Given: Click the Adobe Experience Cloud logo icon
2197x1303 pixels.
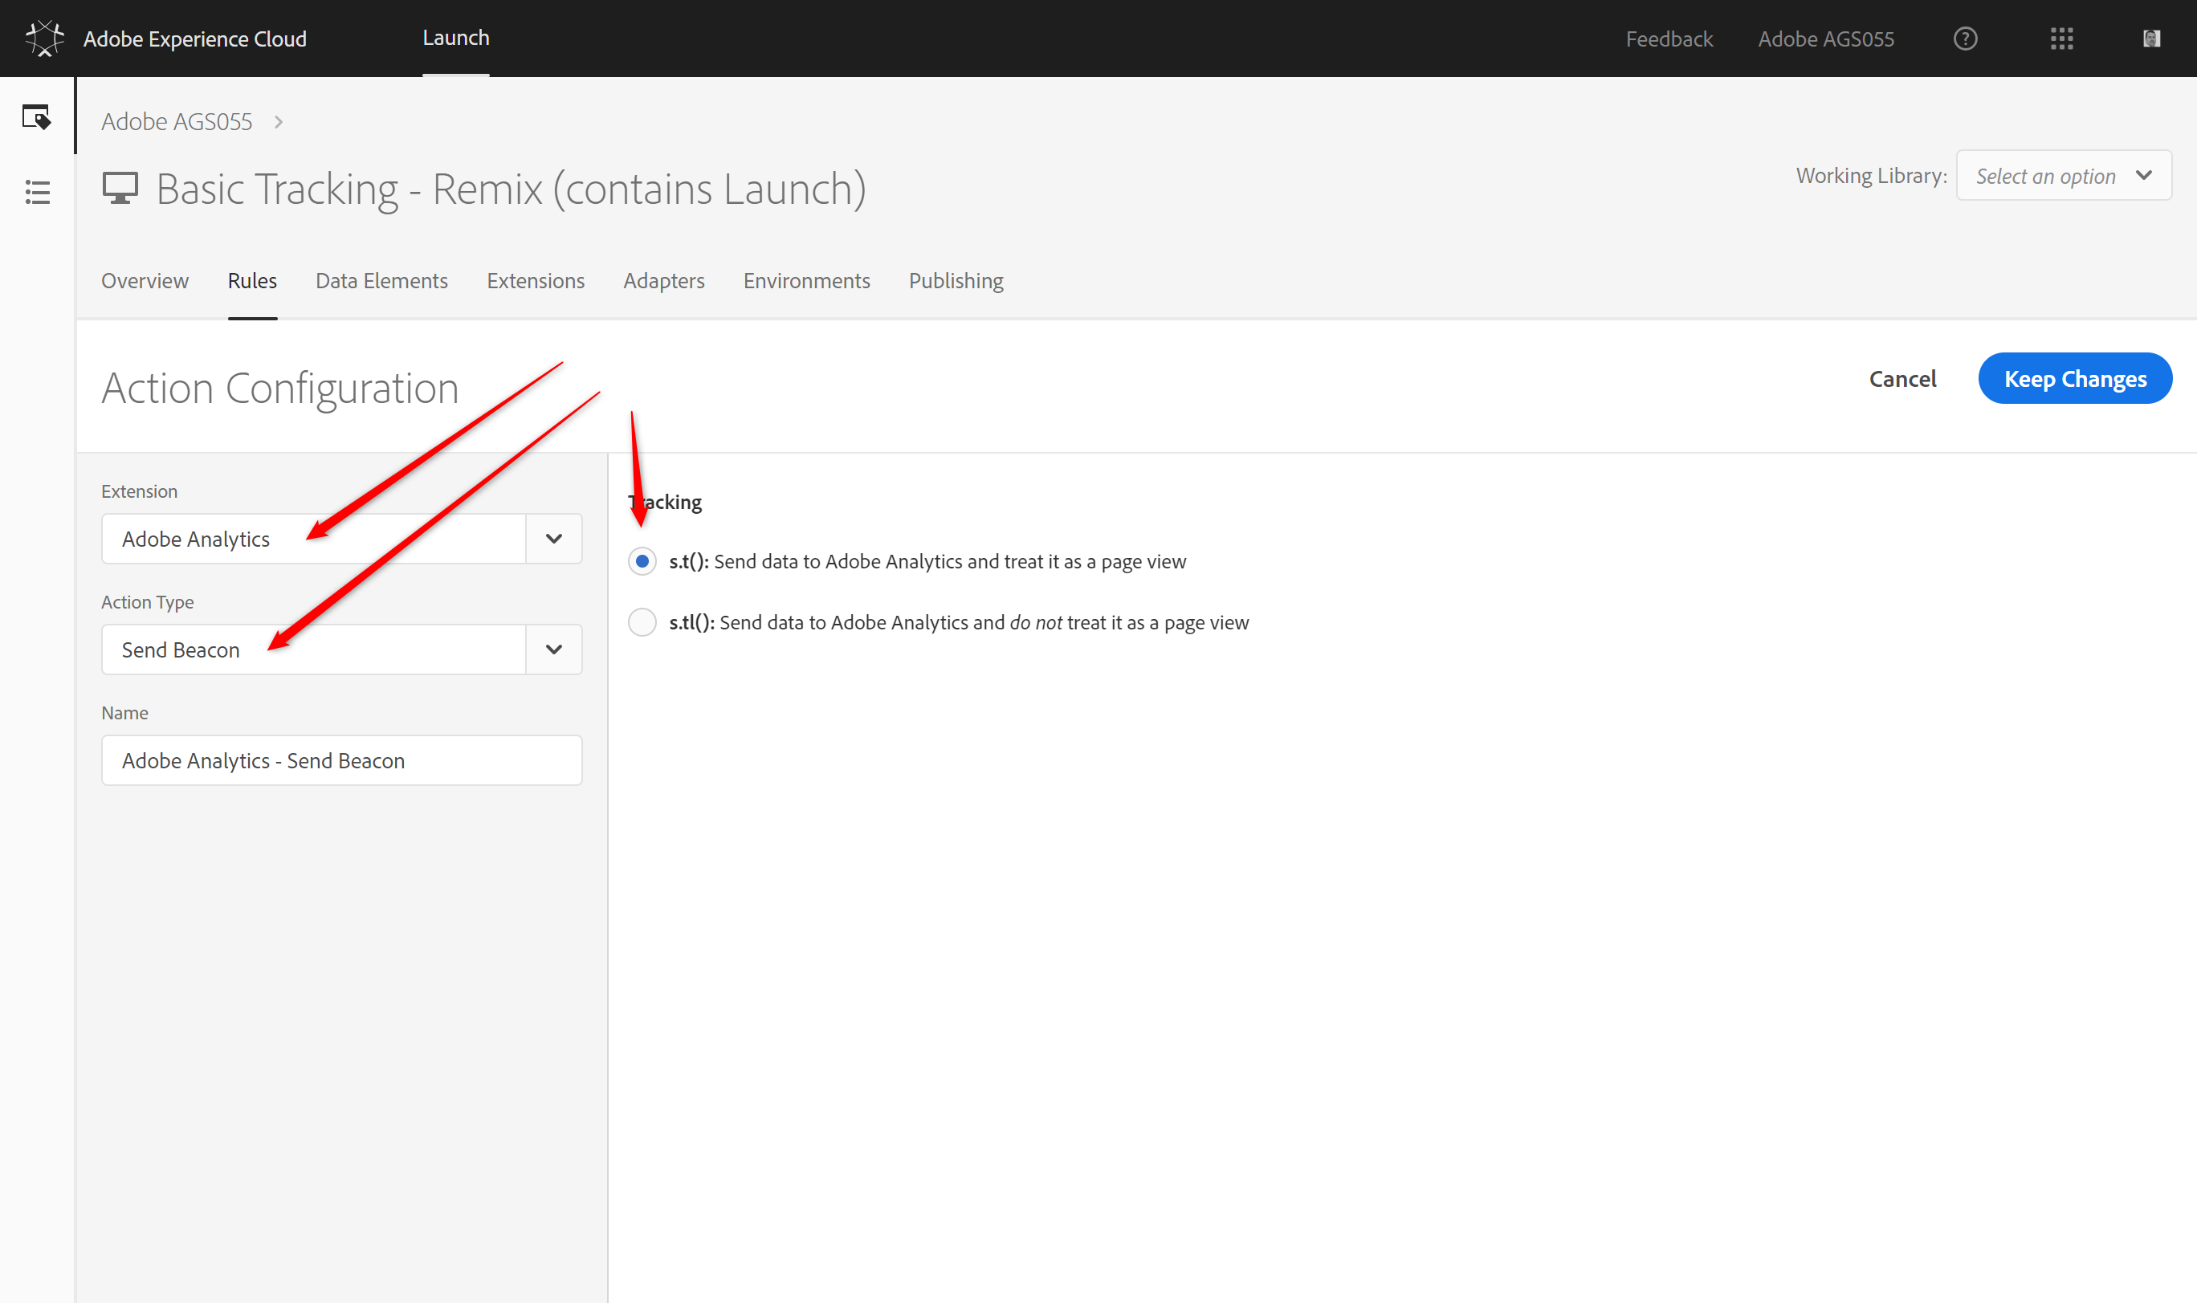Looking at the screenshot, I should 44,39.
